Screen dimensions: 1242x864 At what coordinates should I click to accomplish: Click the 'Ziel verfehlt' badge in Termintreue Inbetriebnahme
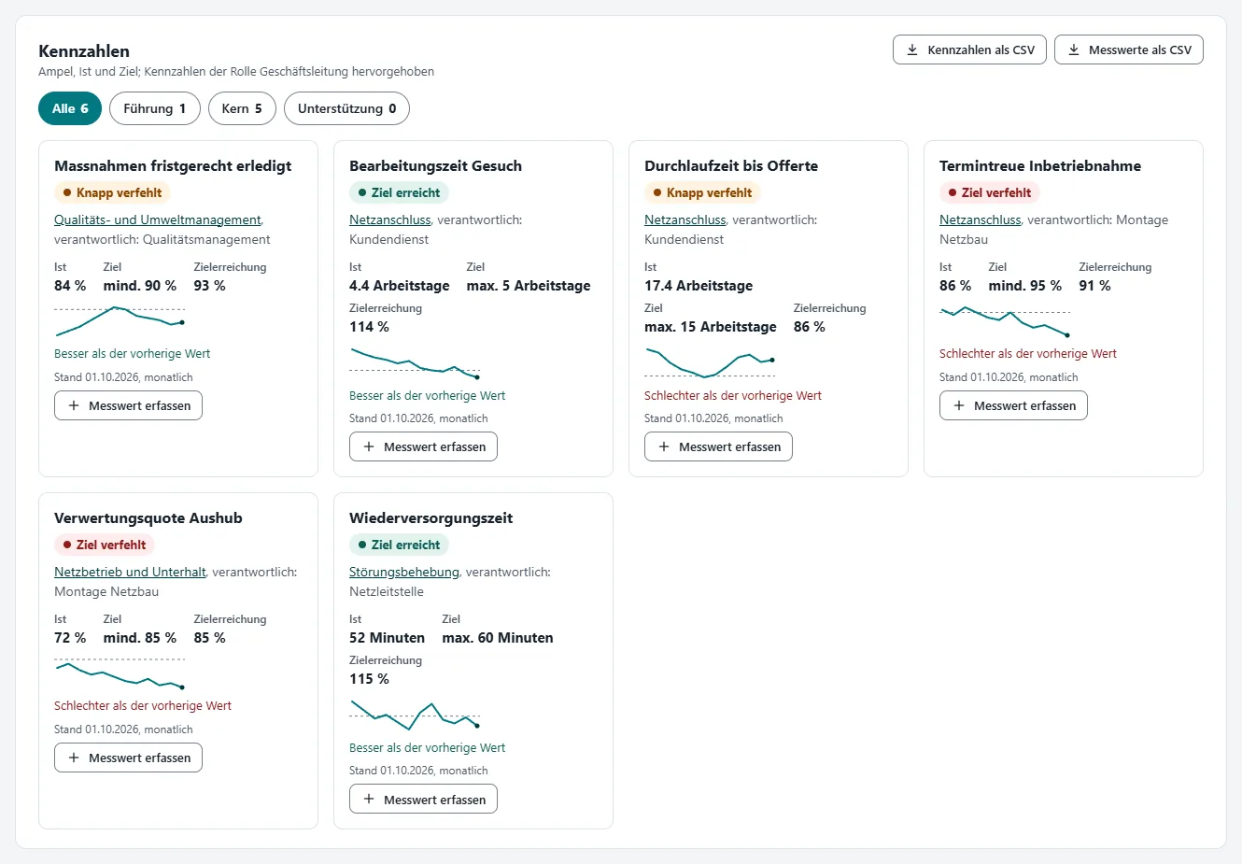pyautogui.click(x=990, y=192)
